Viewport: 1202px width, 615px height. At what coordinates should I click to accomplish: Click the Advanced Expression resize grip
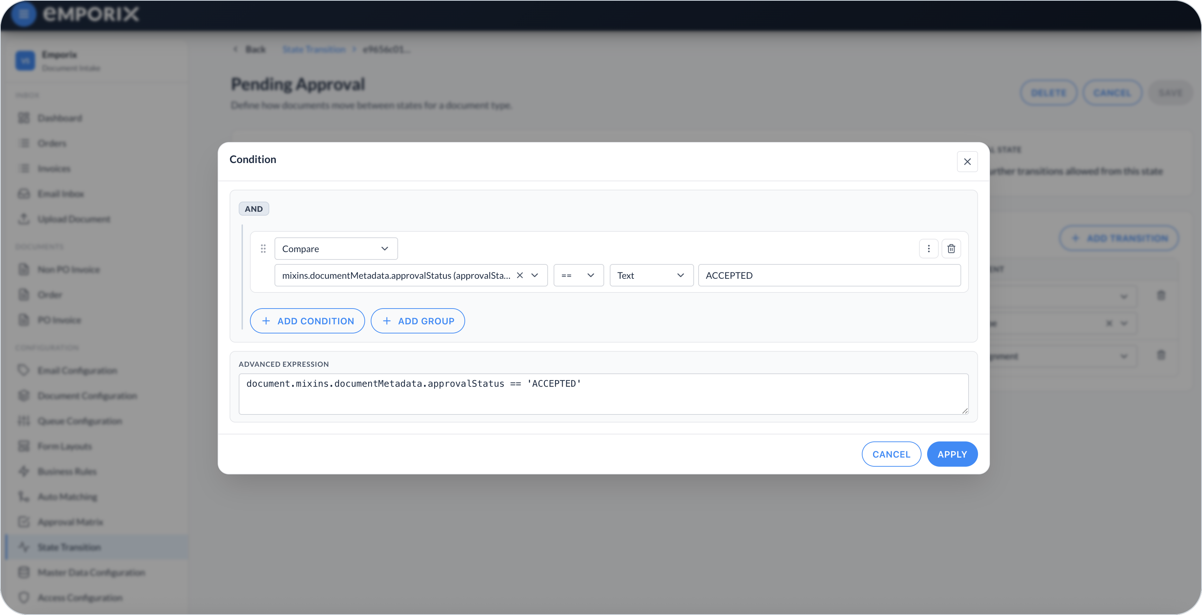pos(964,411)
